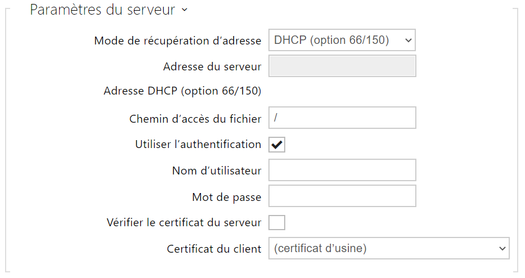Click the Nom d'utilisateur text field
This screenshot has height=278, width=525.
(342, 170)
